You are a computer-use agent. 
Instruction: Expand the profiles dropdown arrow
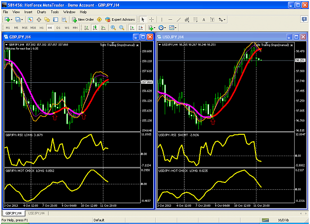(22, 19)
